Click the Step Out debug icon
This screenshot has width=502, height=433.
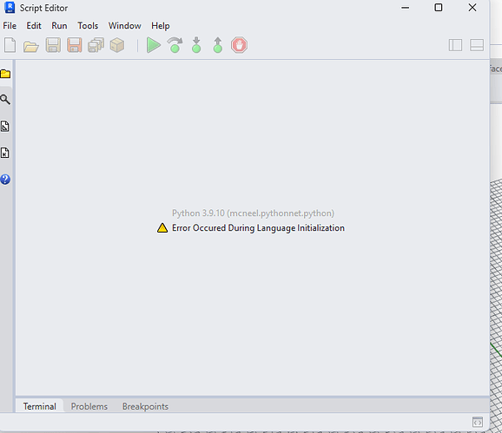click(x=218, y=45)
